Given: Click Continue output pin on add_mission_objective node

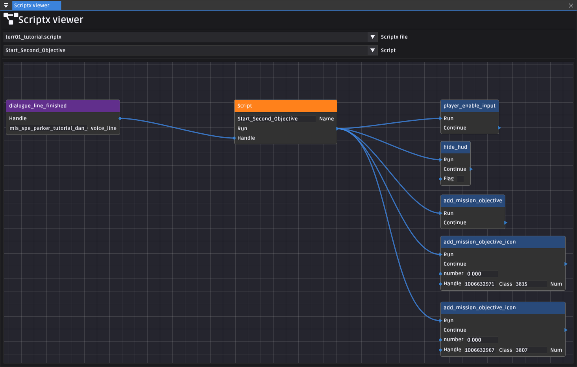Looking at the screenshot, I should (506, 223).
